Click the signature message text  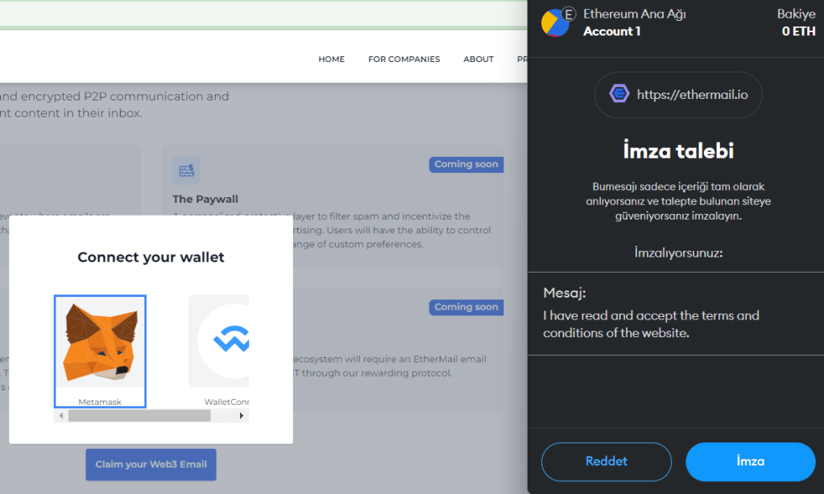pos(651,323)
